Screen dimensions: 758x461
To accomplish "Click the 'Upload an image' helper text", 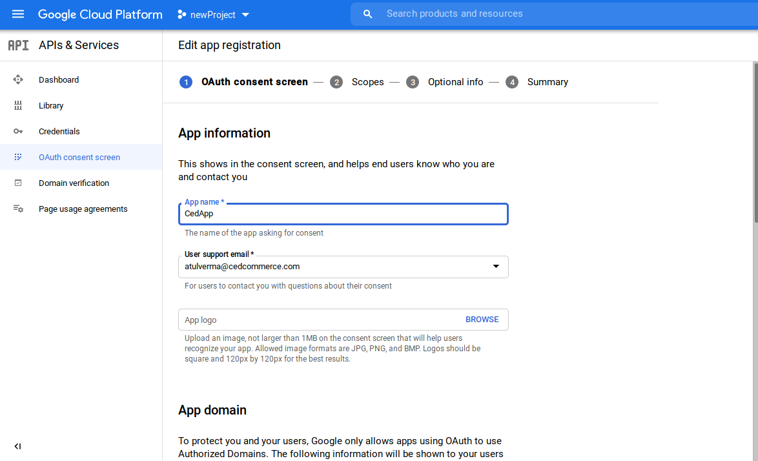I will [333, 349].
